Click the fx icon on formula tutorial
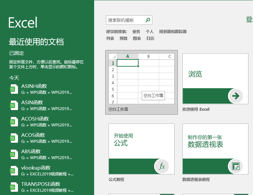 [x=162, y=166]
